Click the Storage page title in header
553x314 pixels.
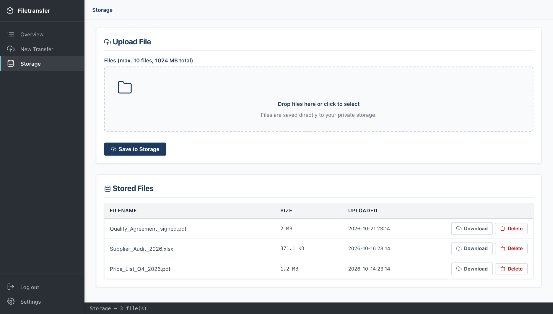pyautogui.click(x=102, y=10)
